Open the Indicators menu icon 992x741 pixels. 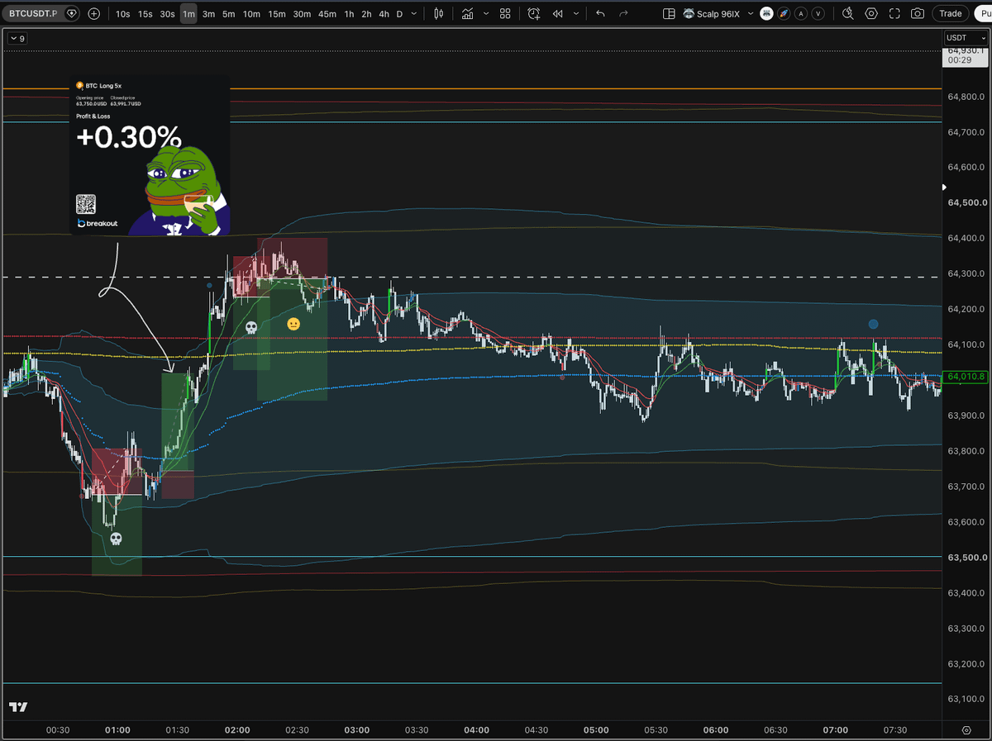[468, 13]
